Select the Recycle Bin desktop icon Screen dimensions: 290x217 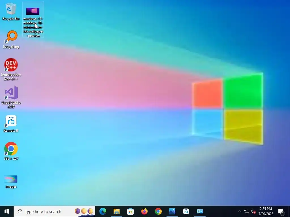click(11, 12)
